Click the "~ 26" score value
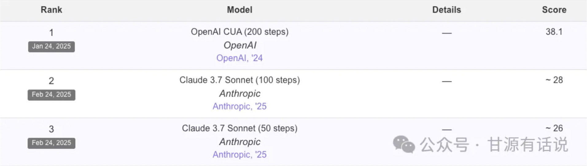 pos(554,128)
